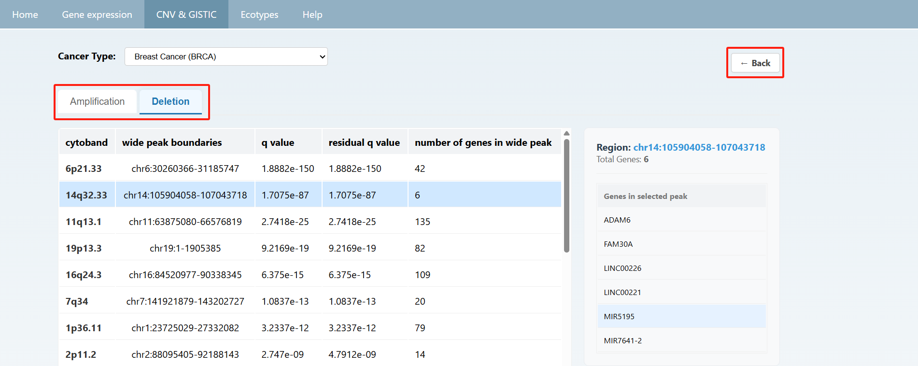Click the table's vertical scrollbar thumb
Screen dimensions: 918x366
pyautogui.click(x=566, y=196)
